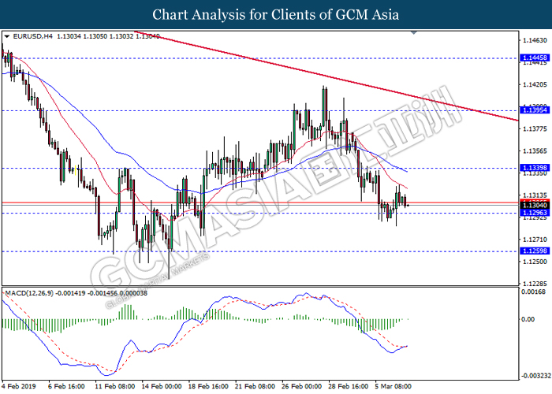
Task: Select the 14 Feb 00:00 time label
Action: (162, 386)
